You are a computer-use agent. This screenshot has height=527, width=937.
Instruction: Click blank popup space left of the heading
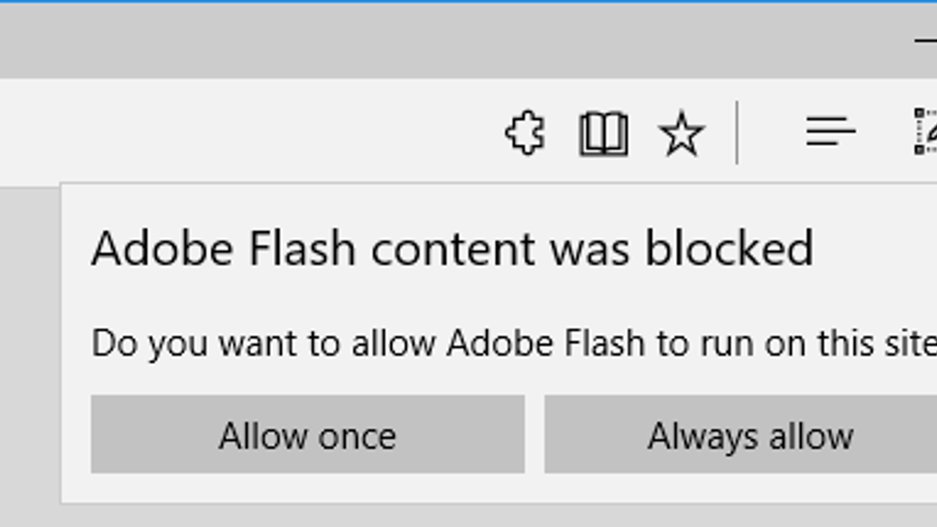coord(76,249)
